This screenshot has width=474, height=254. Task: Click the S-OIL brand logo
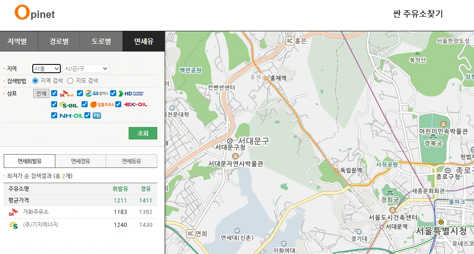69,104
